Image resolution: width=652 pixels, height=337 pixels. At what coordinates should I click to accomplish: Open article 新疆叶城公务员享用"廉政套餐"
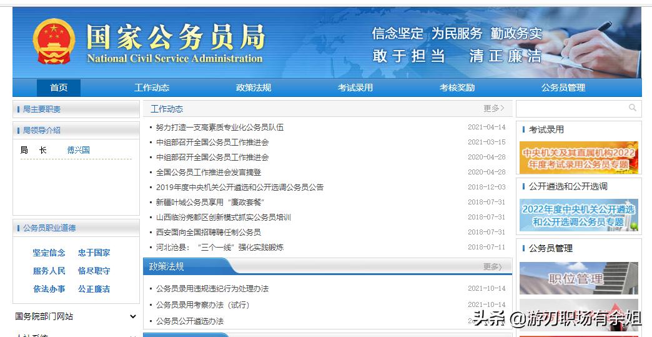tap(210, 202)
